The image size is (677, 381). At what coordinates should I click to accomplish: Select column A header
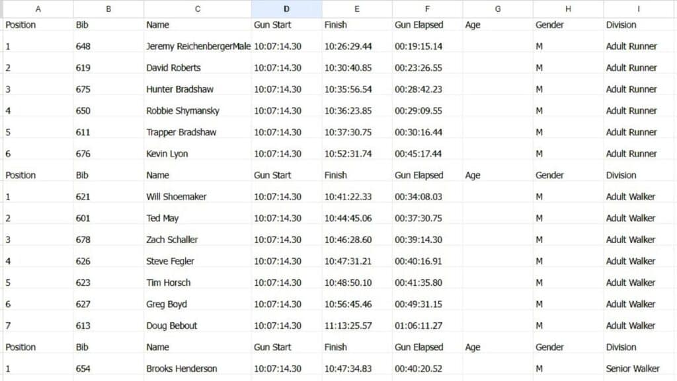point(38,9)
